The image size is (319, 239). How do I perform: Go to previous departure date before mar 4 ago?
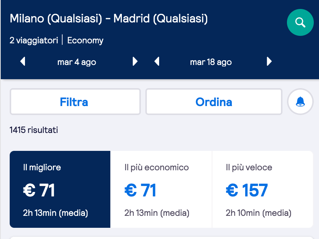click(x=23, y=61)
